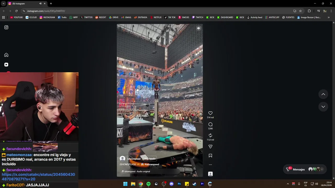Open REDDIT bookmark
The image size is (335, 188).
click(x=101, y=17)
